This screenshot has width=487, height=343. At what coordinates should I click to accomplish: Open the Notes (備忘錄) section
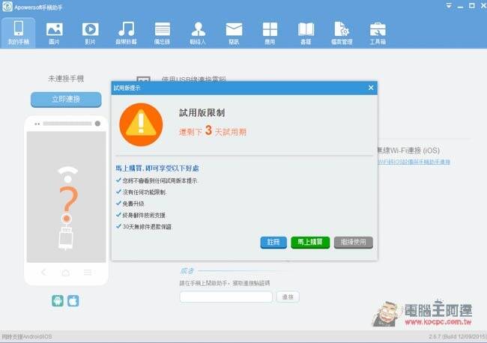click(162, 33)
